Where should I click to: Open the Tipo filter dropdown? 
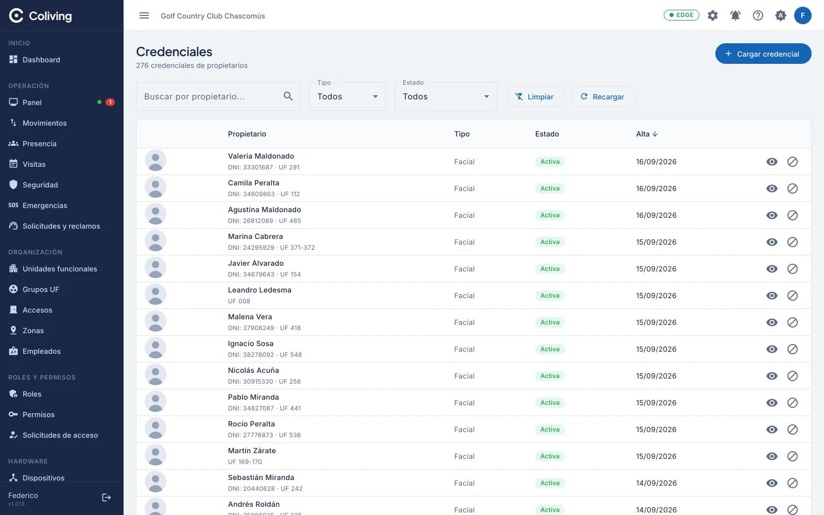point(348,96)
